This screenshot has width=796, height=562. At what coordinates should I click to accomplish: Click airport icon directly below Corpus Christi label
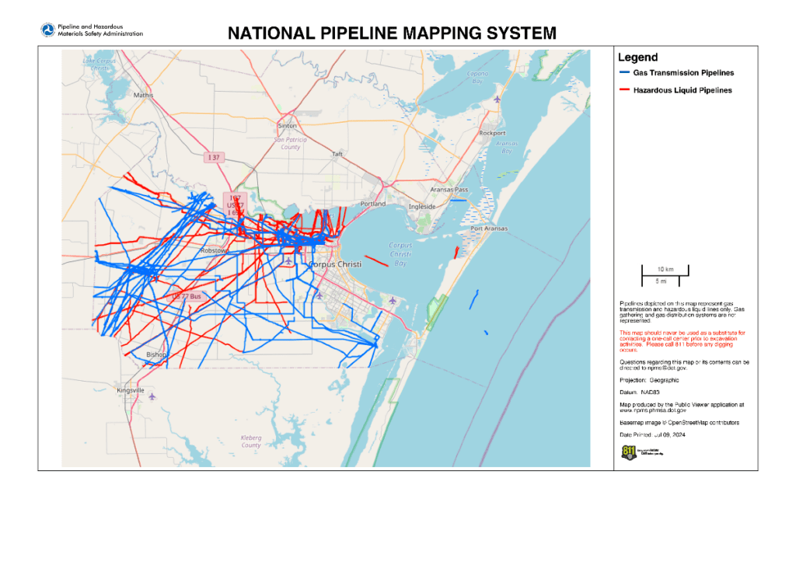pyautogui.click(x=319, y=295)
